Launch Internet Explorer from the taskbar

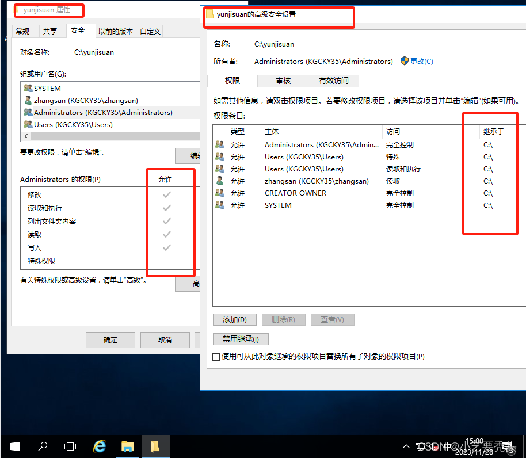(100, 446)
